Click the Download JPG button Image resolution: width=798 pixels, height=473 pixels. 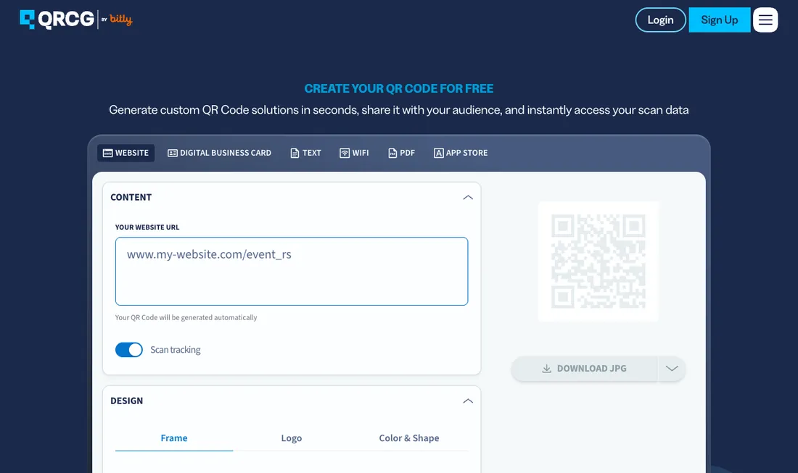tap(584, 369)
